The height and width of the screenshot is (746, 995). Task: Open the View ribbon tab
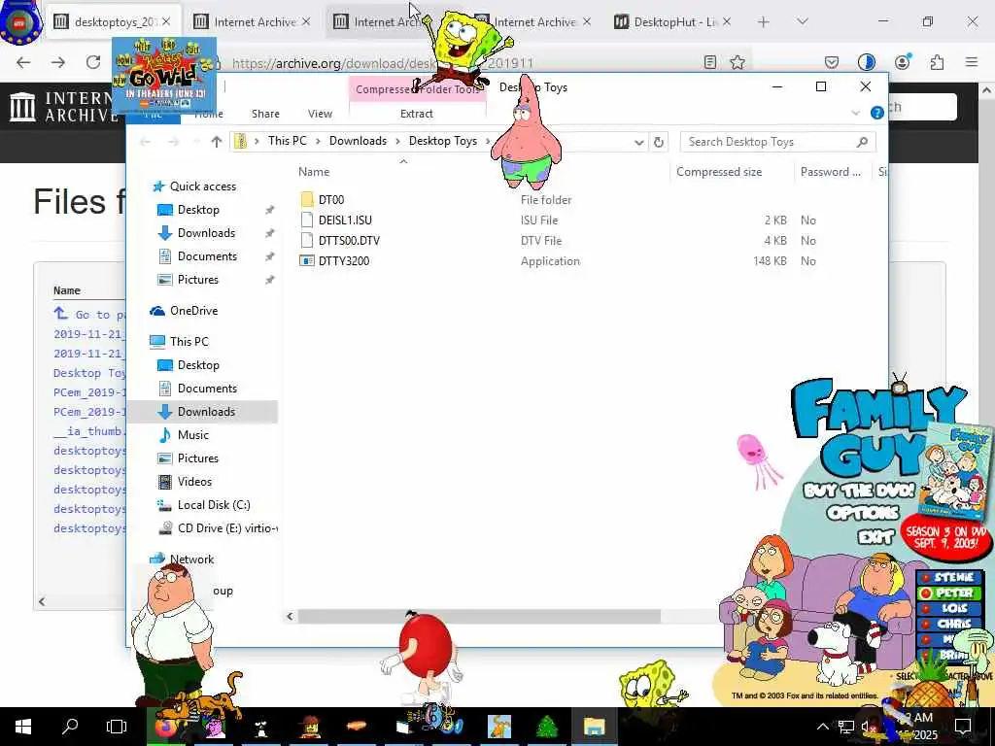(x=320, y=114)
